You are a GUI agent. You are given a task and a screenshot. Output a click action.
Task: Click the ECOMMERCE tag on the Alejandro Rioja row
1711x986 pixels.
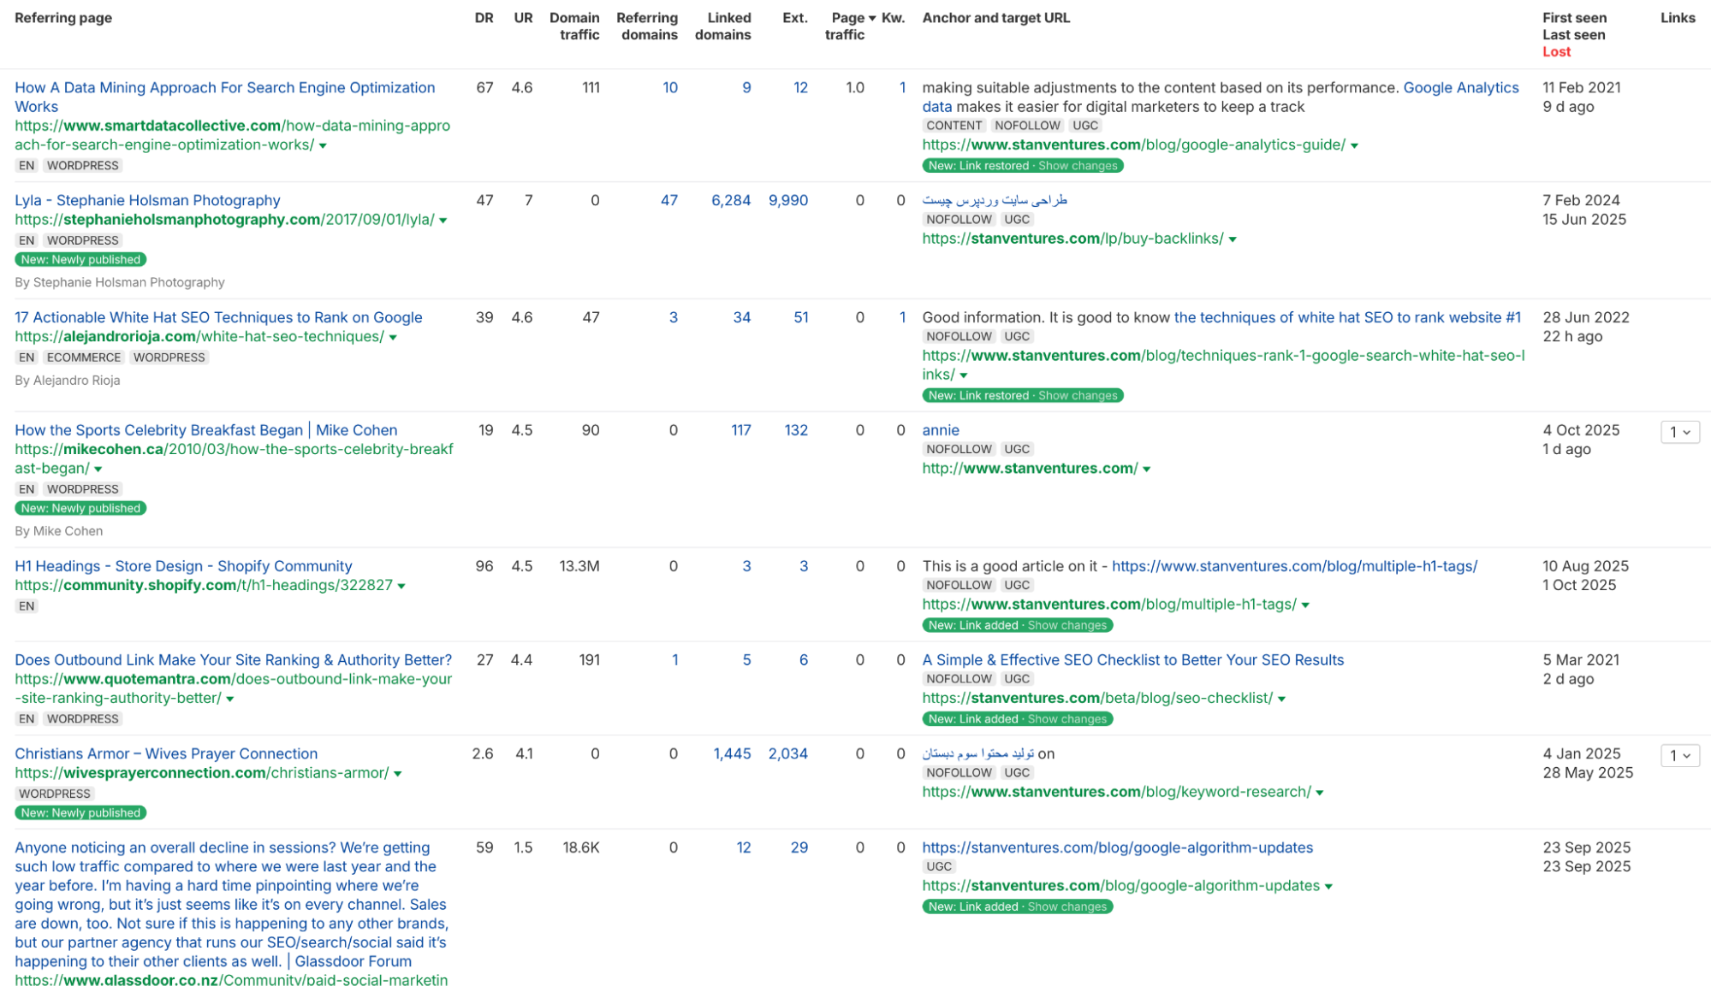click(x=83, y=357)
